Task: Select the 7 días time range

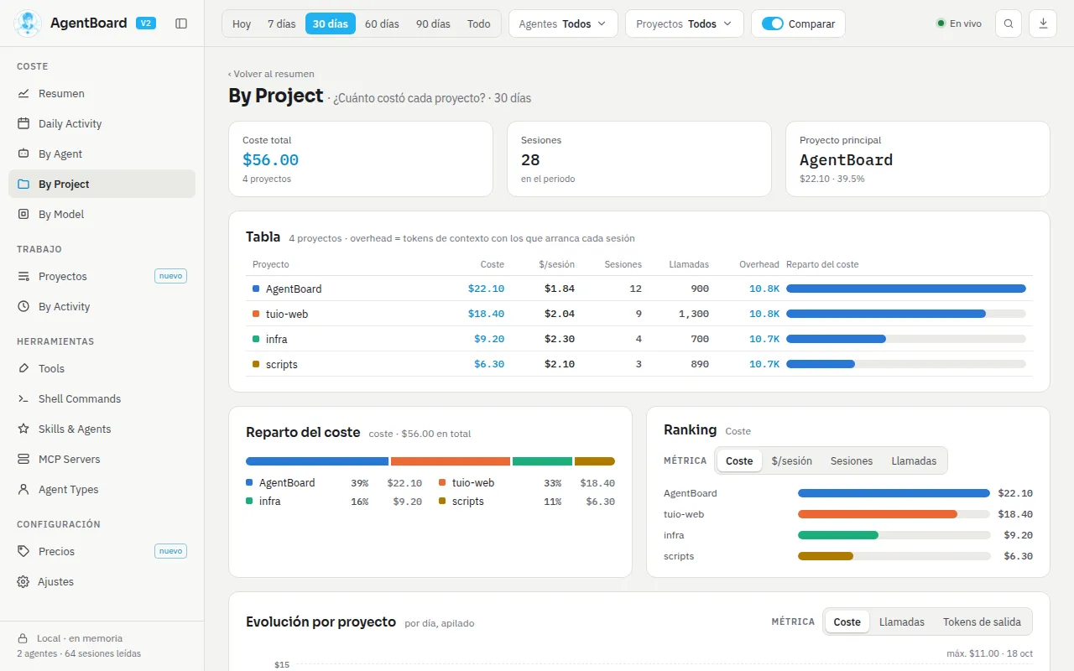Action: 282,23
